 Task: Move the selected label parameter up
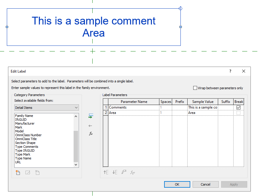point(106,172)
